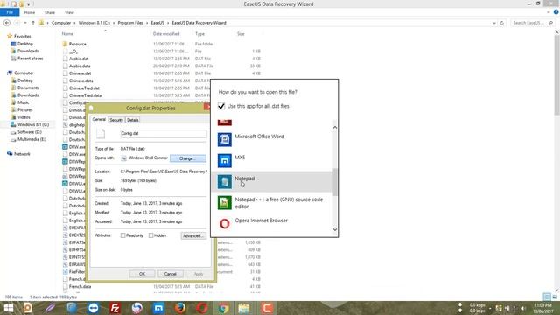
Task: Select Notepad in the app list
Action: pos(271,181)
